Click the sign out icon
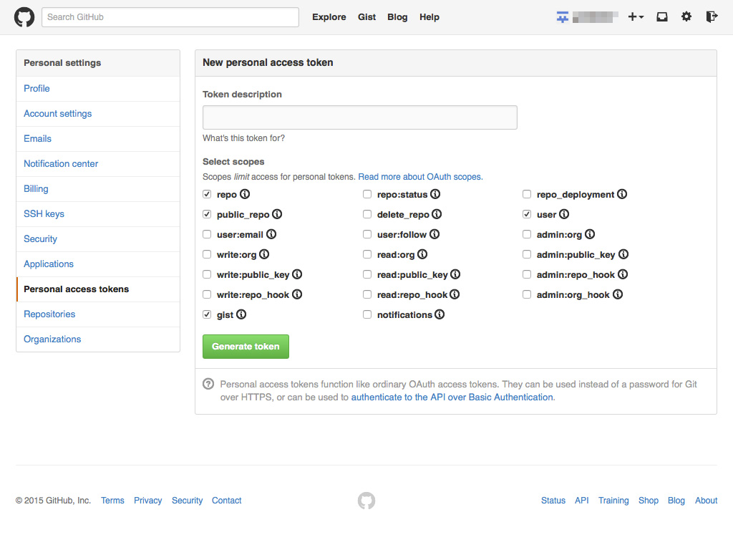Screen dimensions: 733x550 click(712, 17)
